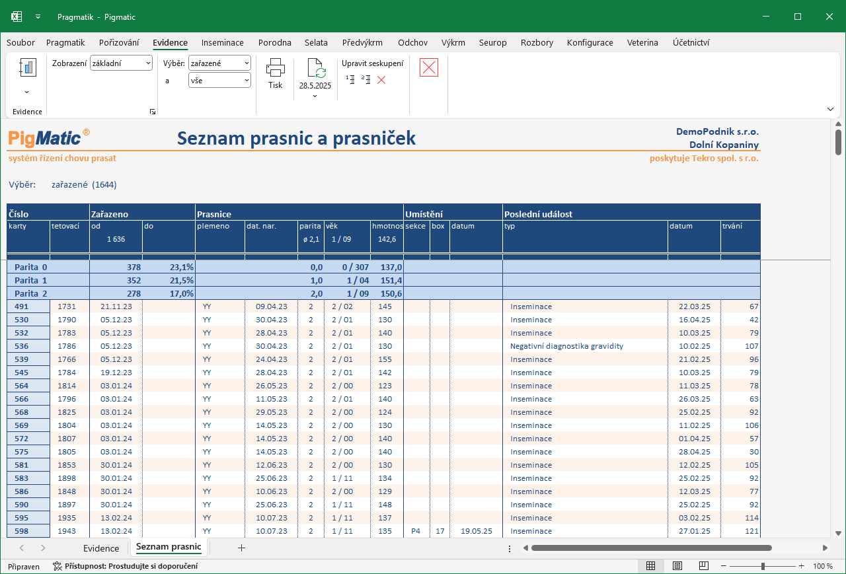
Task: Expand the arrow below Evidence chart icon
Action: pos(27,92)
